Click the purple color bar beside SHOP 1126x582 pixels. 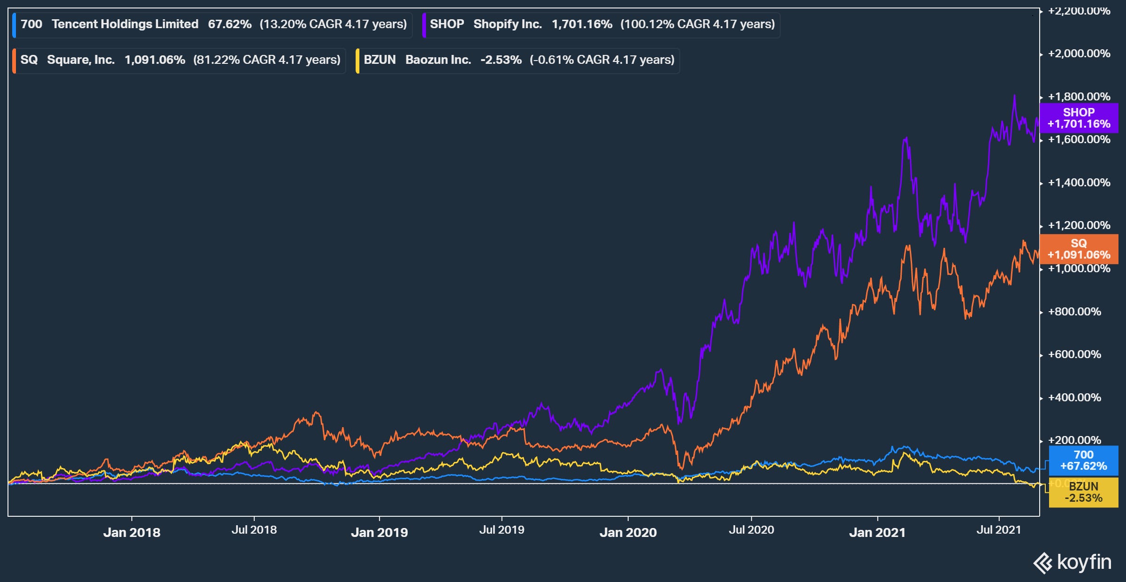coord(424,24)
